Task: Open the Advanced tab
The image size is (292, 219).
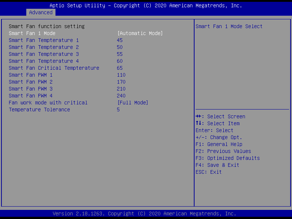Action: [x=41, y=12]
